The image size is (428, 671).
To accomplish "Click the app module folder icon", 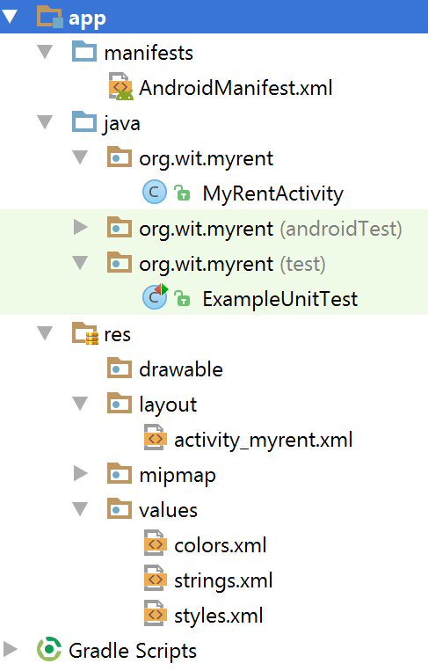I will pyautogui.click(x=50, y=18).
